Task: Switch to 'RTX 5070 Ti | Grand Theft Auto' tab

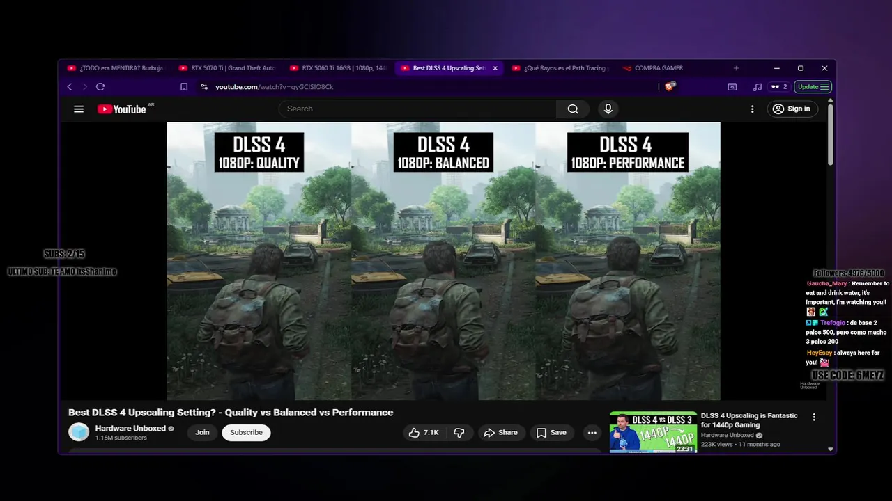Action: [x=226, y=68]
